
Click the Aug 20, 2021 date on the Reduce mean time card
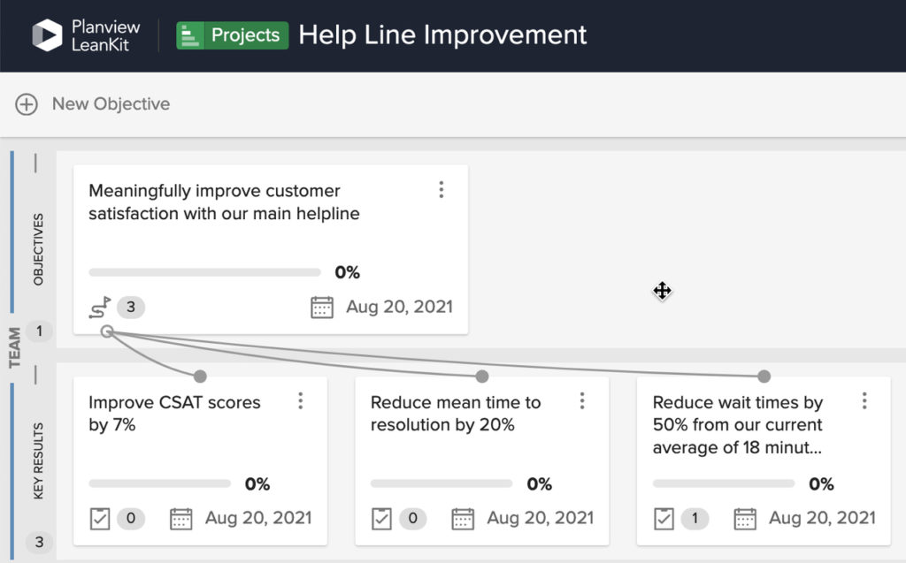[x=541, y=518]
